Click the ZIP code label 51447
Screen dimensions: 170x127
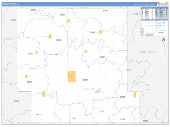coord(102,57)
